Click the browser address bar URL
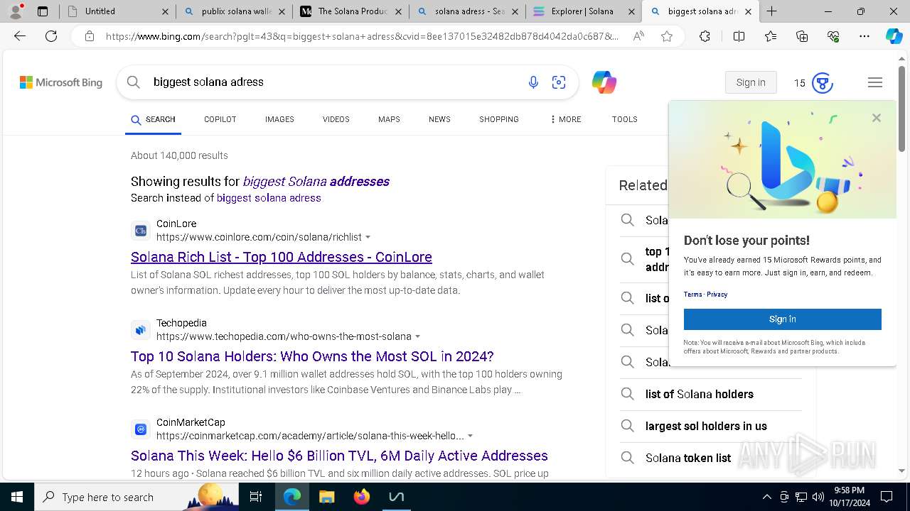 [x=362, y=36]
